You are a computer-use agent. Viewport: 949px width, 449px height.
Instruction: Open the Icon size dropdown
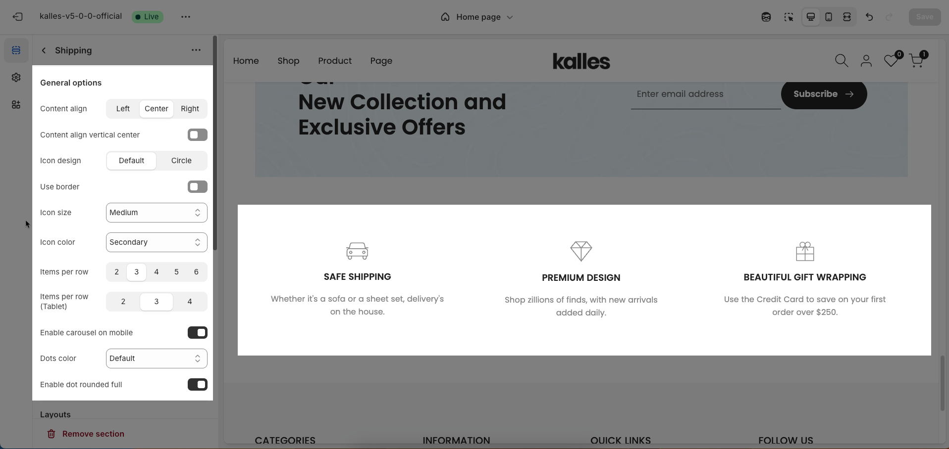[157, 213]
